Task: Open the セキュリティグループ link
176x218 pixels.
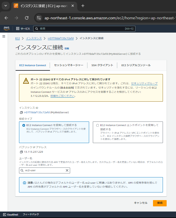Action: (x=144, y=83)
